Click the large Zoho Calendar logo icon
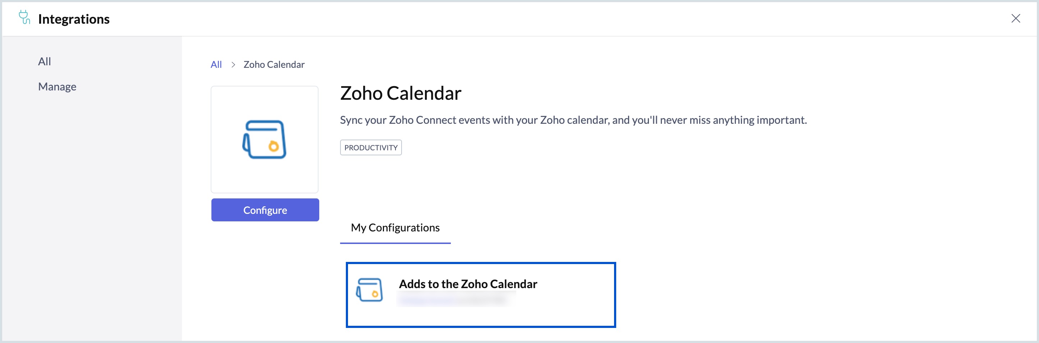Viewport: 1039px width, 343px height. click(265, 140)
